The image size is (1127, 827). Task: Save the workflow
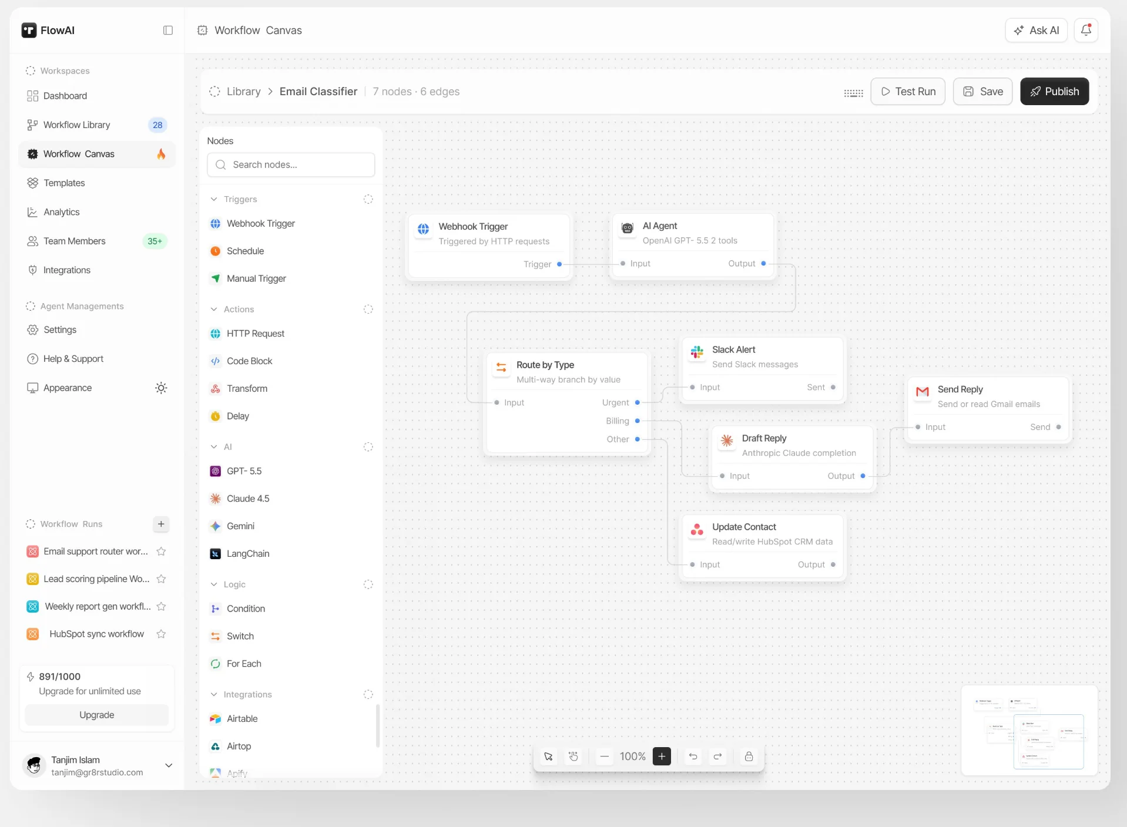[x=982, y=92]
